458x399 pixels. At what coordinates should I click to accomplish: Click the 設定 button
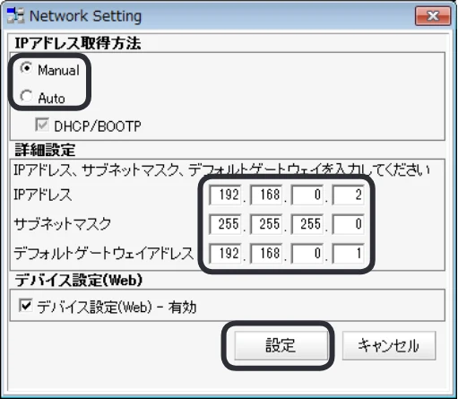tap(281, 345)
